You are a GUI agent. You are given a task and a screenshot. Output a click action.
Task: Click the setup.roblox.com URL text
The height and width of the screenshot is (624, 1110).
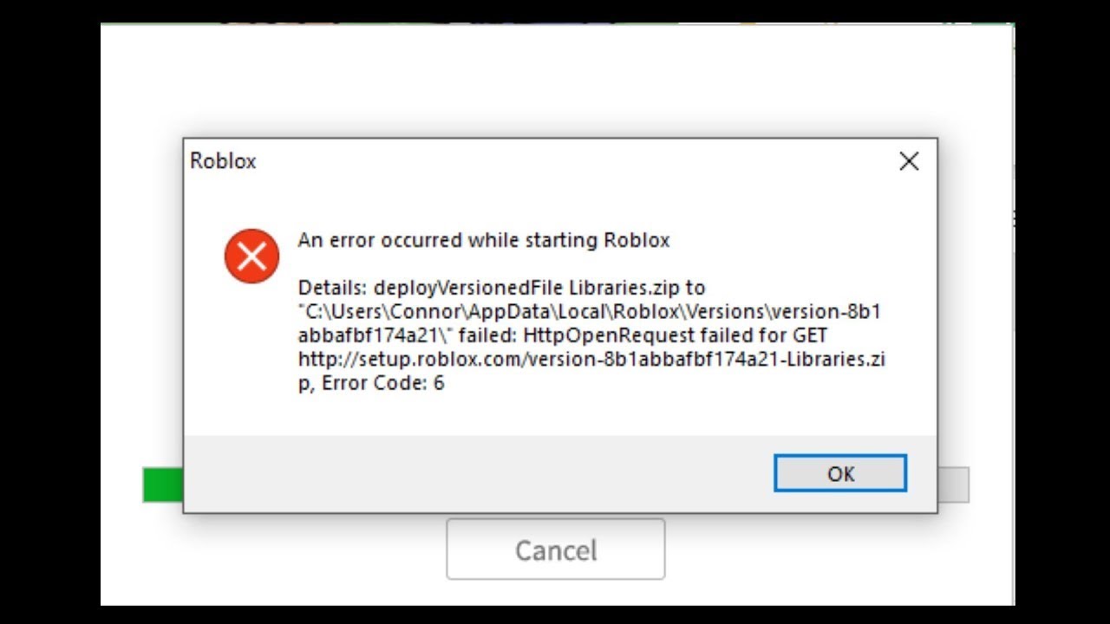point(591,360)
